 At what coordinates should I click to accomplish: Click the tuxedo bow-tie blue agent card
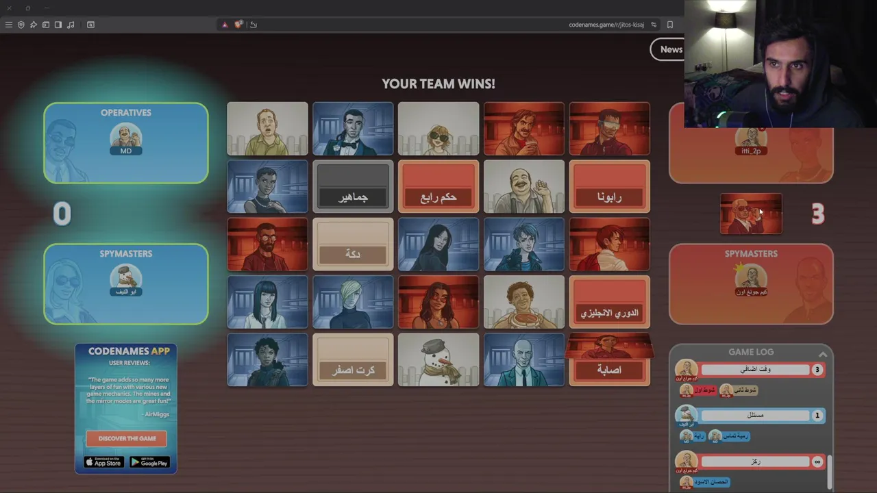tap(353, 129)
